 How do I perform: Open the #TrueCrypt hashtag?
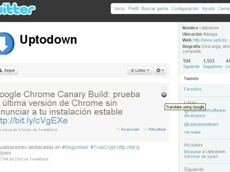coord(103,147)
